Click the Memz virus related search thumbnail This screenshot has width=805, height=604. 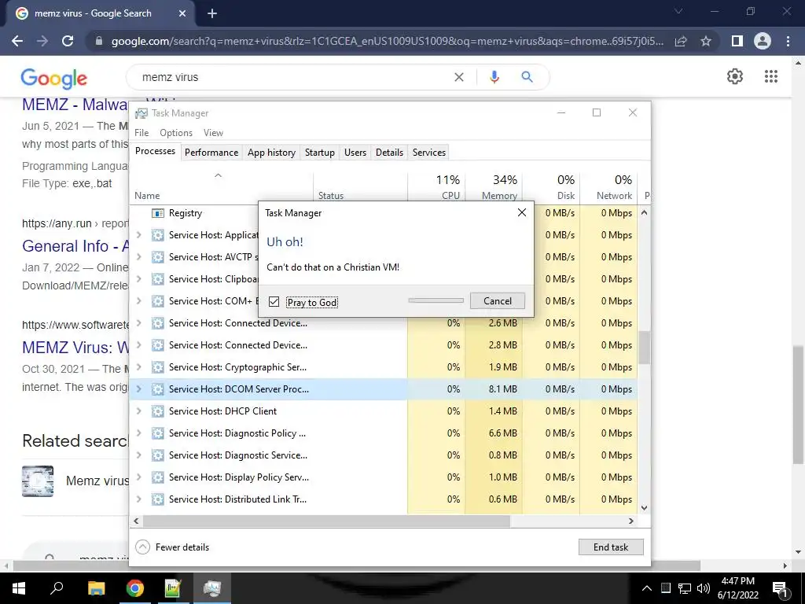click(x=38, y=481)
